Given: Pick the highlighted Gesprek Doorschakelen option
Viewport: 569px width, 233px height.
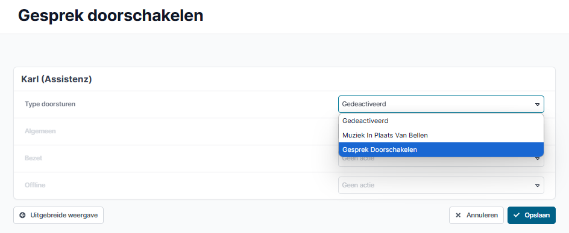Looking at the screenshot, I should tap(441, 150).
